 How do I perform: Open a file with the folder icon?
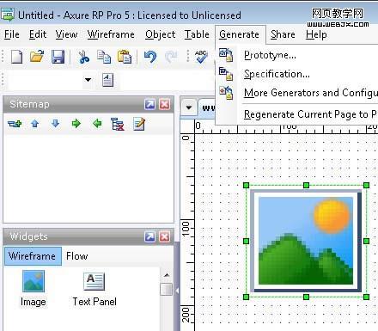37,56
